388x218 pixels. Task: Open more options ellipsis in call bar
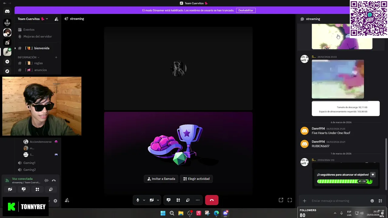[198, 200]
